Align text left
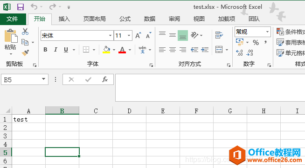The width and height of the screenshot is (305, 168). click(162, 50)
